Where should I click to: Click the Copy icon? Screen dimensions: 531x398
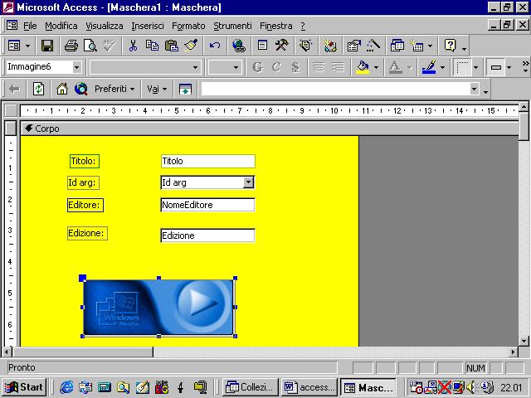click(x=152, y=46)
